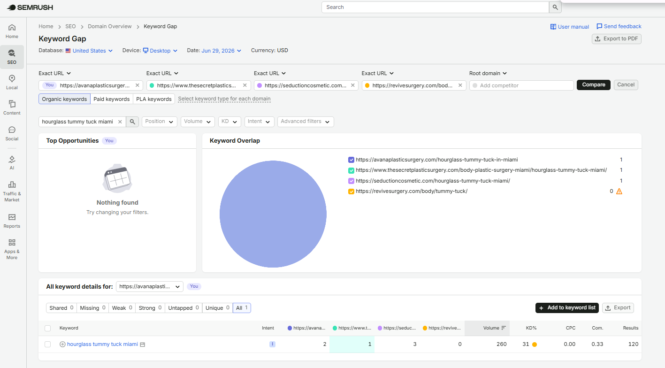Open the Advanced filters dropdown
Screen dimensions: 665x368
(x=306, y=122)
